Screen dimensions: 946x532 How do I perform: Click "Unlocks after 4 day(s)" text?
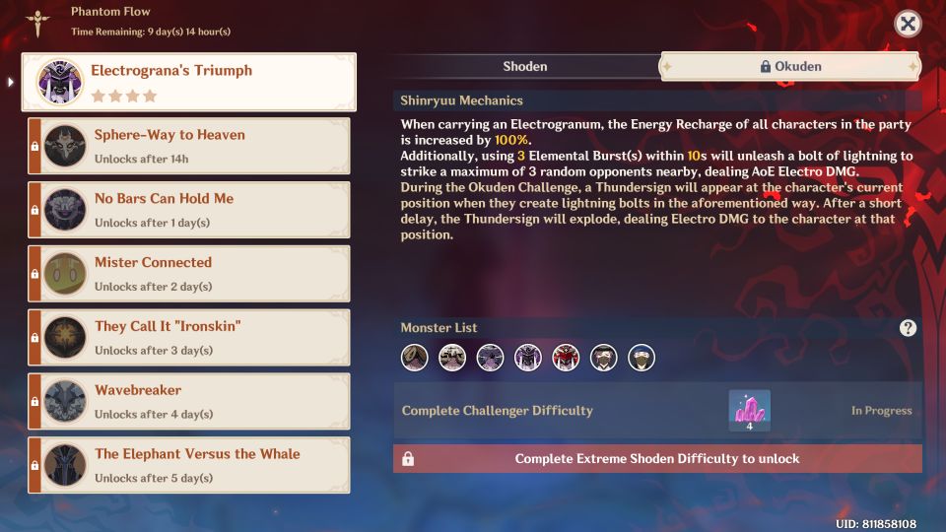pos(154,415)
